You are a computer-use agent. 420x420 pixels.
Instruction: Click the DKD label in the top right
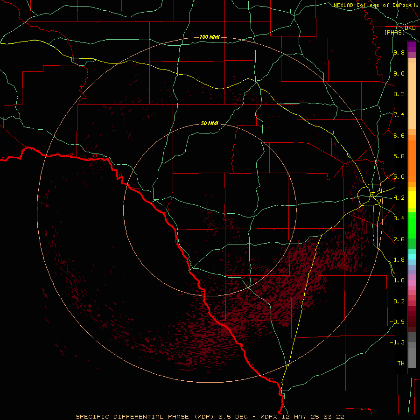410,28
